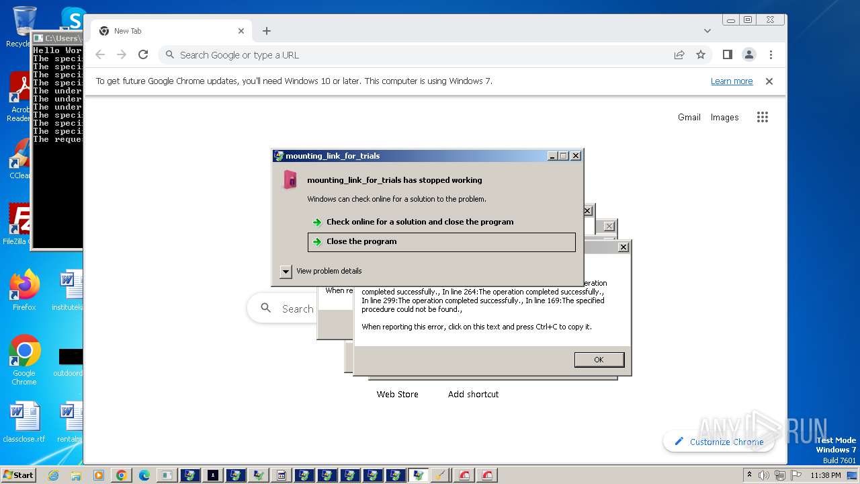
Task: Click OK in the error message box
Action: pos(599,360)
